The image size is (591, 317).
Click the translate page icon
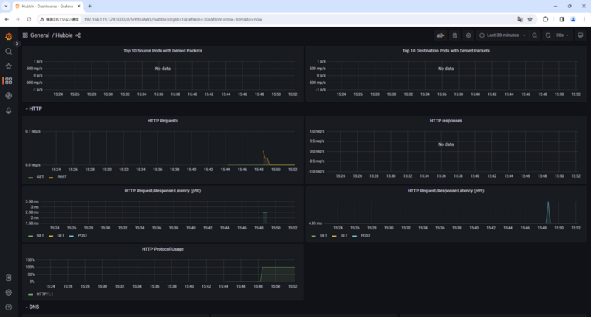pyautogui.click(x=520, y=19)
